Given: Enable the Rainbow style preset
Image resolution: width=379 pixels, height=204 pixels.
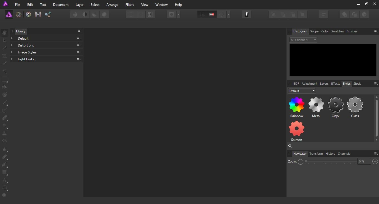Looking at the screenshot, I should pyautogui.click(x=296, y=105).
